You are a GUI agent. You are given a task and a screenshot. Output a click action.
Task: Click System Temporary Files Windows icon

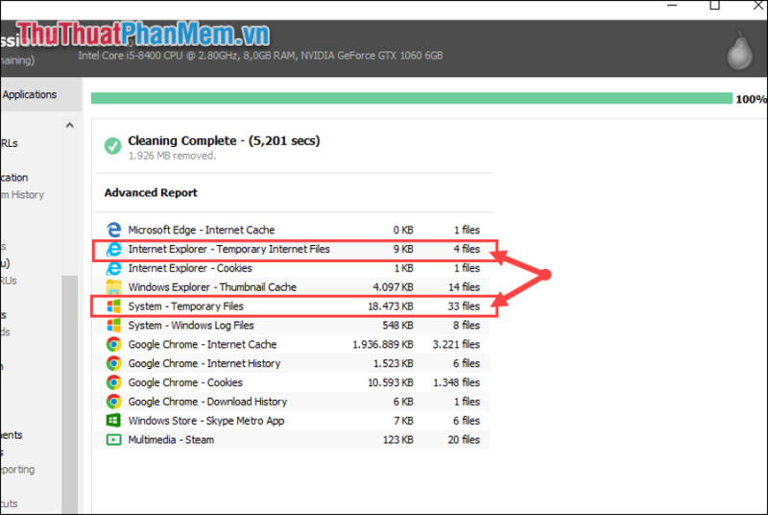[x=113, y=307]
